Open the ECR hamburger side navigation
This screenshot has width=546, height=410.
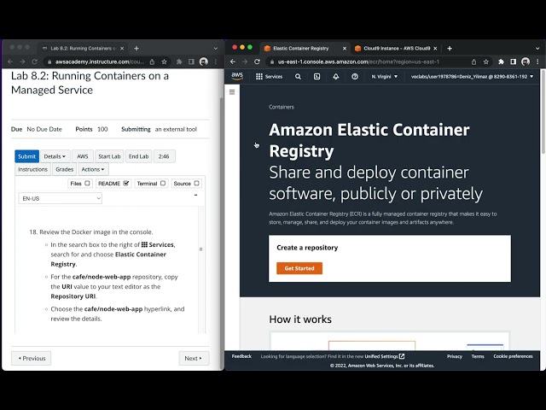(x=232, y=92)
